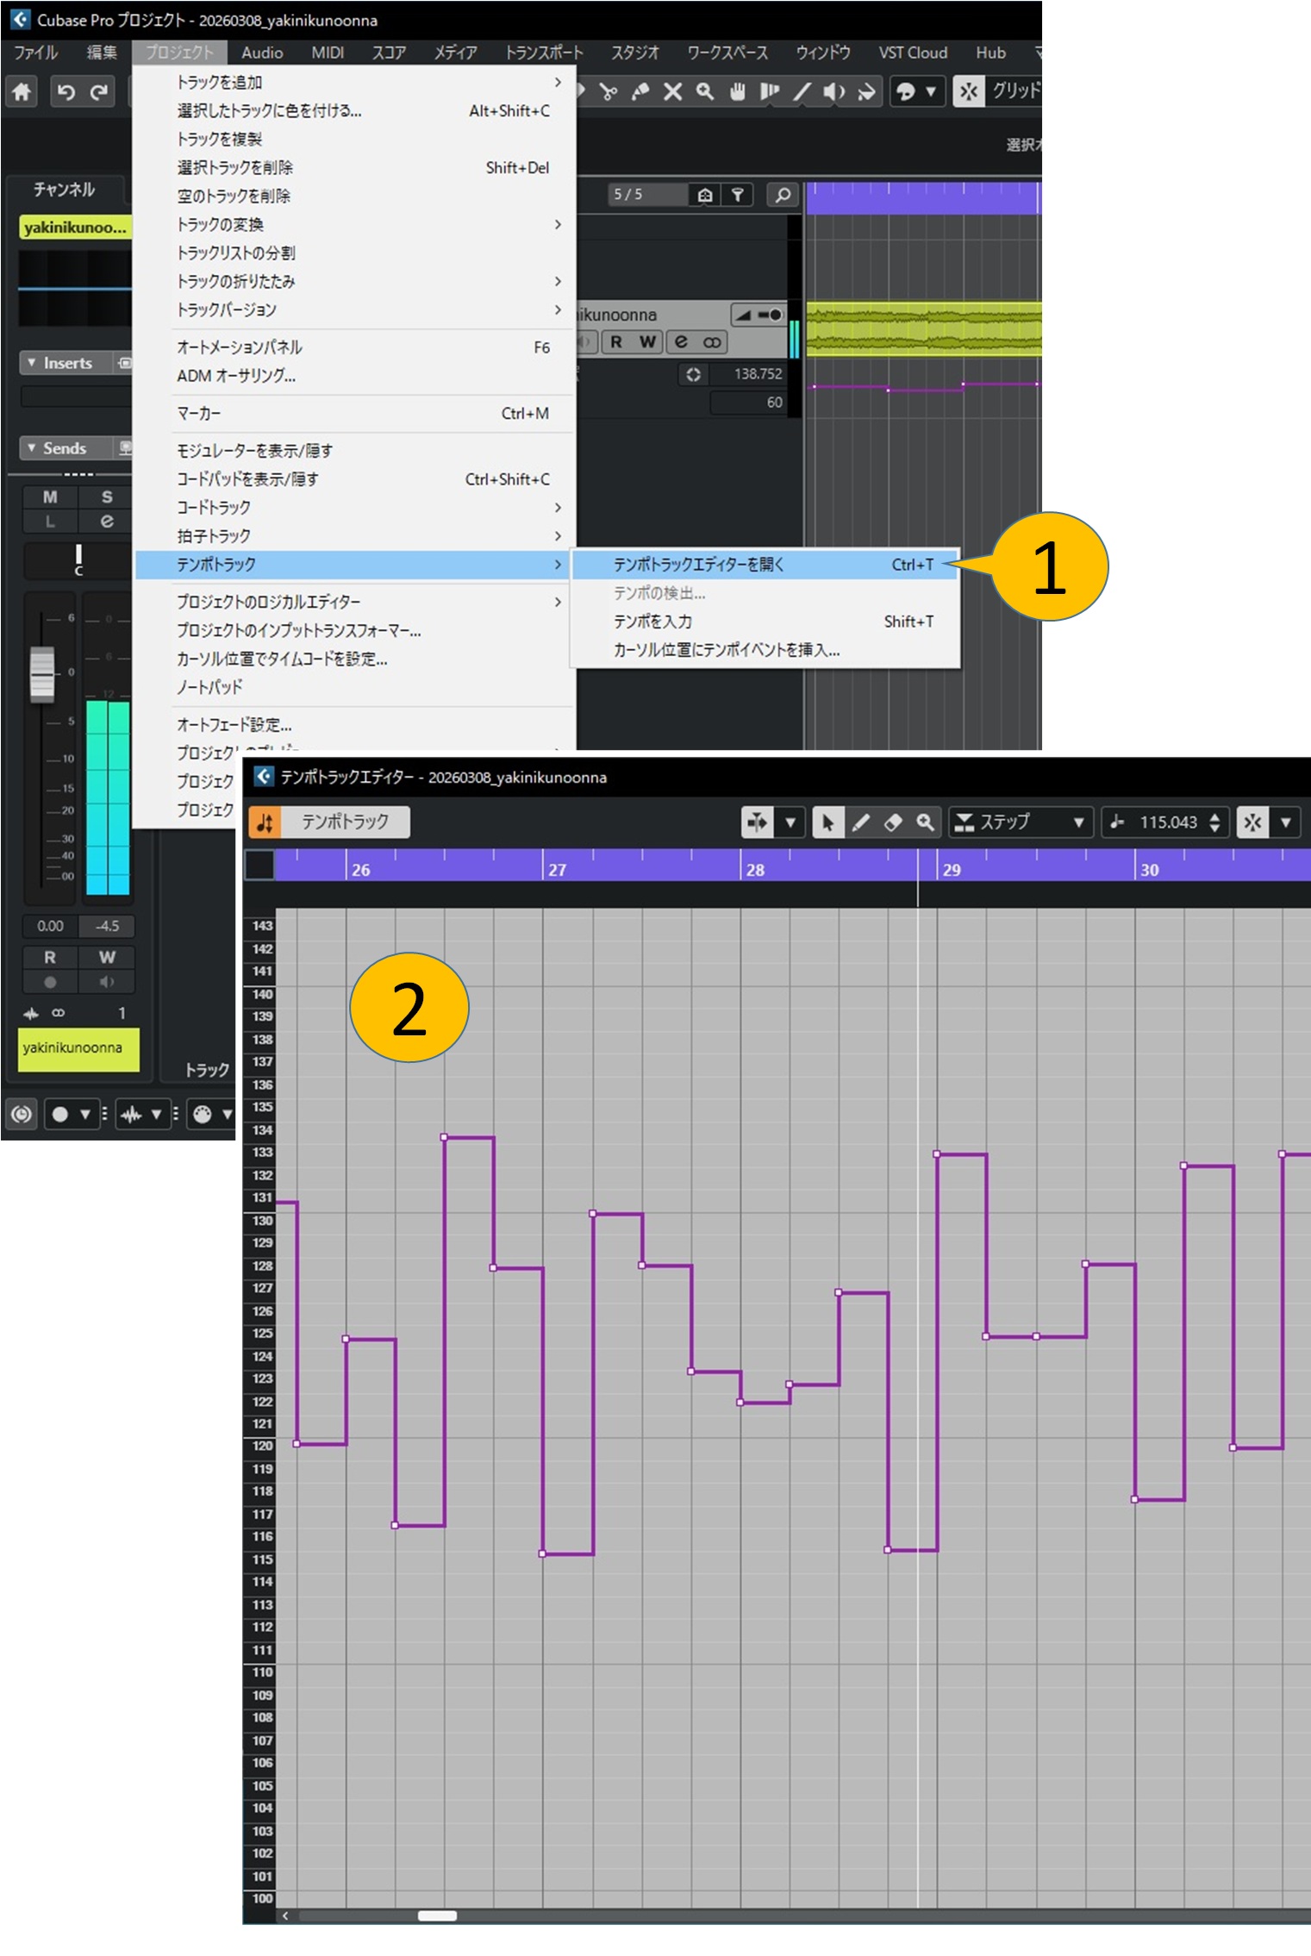Mute the channel with M button
The image size is (1311, 1956).
[50, 497]
